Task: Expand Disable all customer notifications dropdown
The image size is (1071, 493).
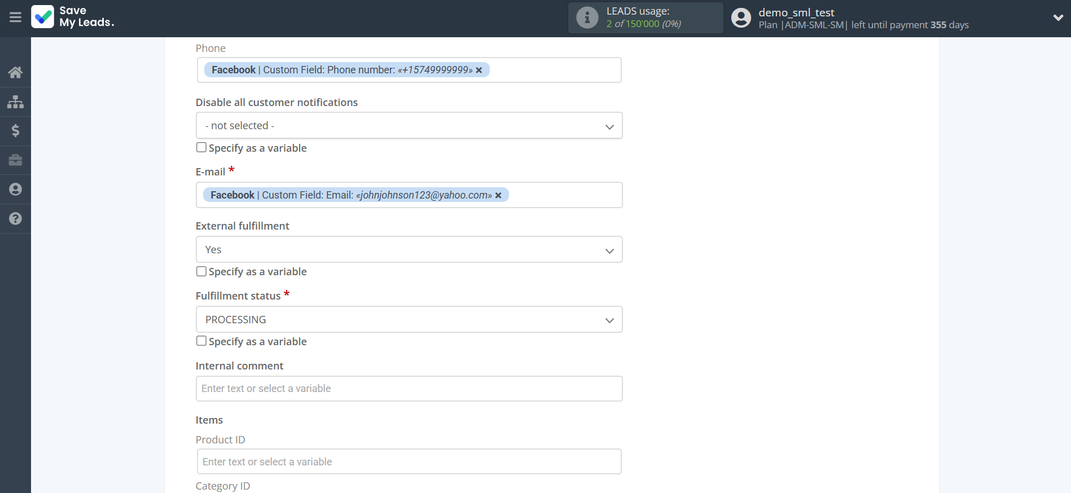Action: [x=409, y=126]
